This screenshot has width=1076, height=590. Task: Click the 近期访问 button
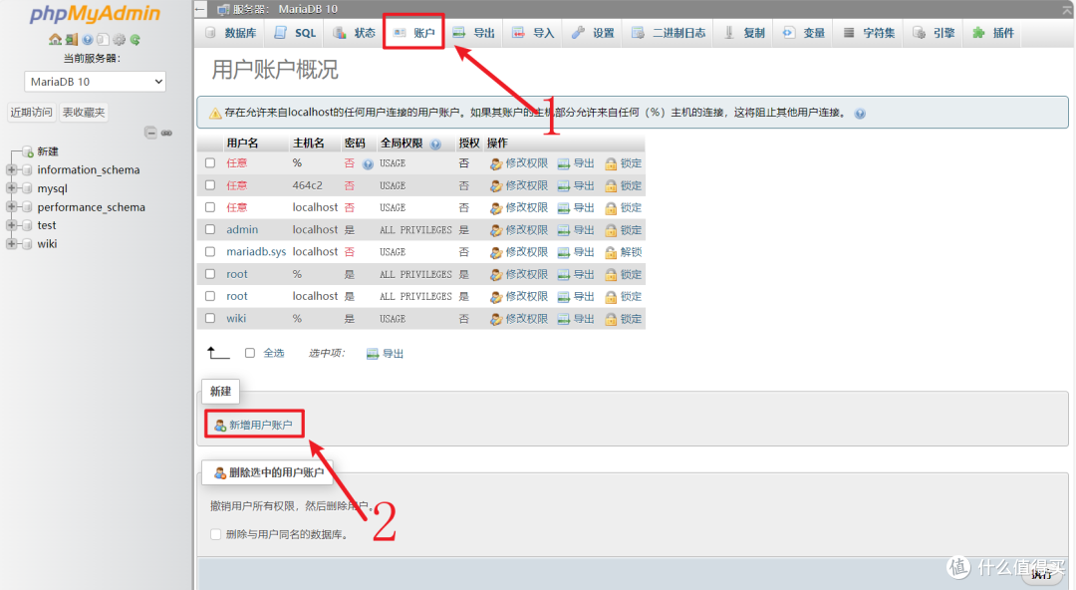32,112
